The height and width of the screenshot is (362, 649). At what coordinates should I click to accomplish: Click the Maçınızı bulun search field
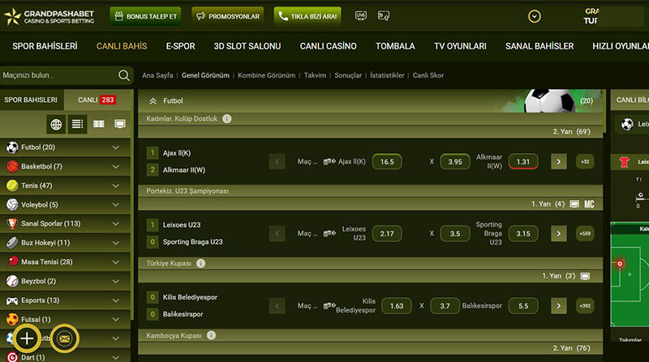[x=57, y=75]
